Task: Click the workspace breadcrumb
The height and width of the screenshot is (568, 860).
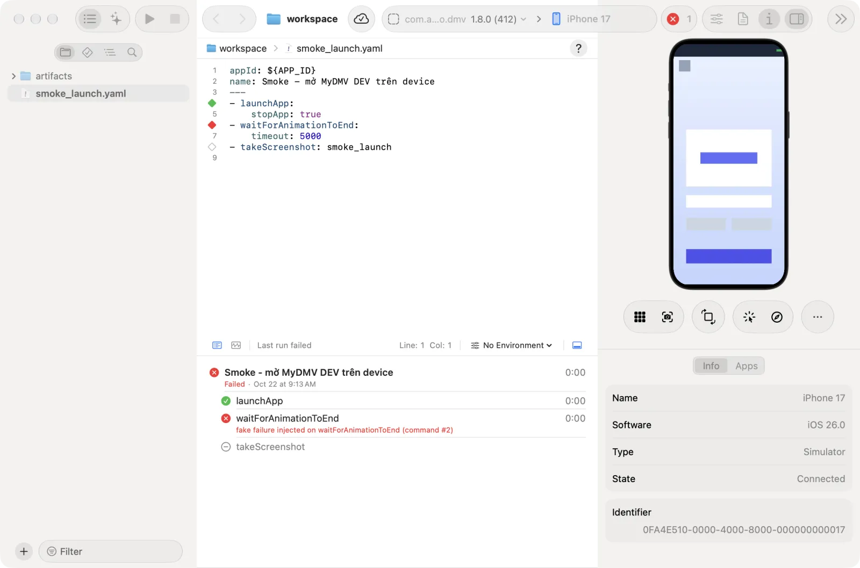Action: (236, 48)
